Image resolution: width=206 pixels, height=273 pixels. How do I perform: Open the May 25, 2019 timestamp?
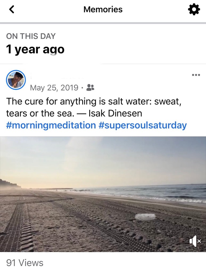[x=54, y=88]
